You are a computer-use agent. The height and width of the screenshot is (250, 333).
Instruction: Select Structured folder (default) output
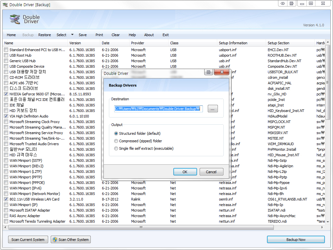[116, 133]
